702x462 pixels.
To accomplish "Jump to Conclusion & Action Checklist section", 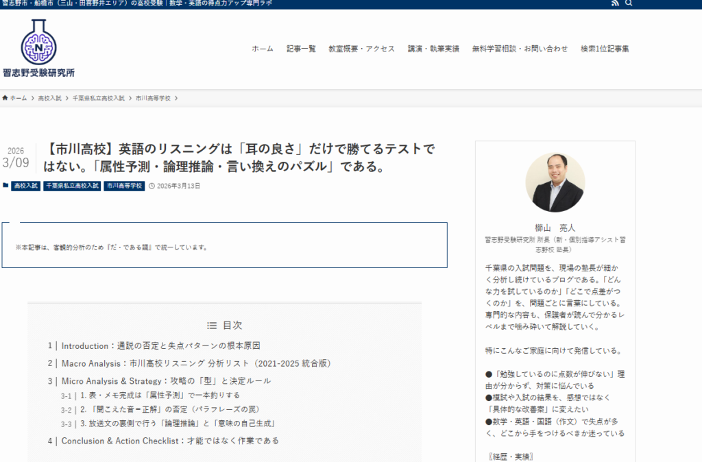I will click(170, 441).
